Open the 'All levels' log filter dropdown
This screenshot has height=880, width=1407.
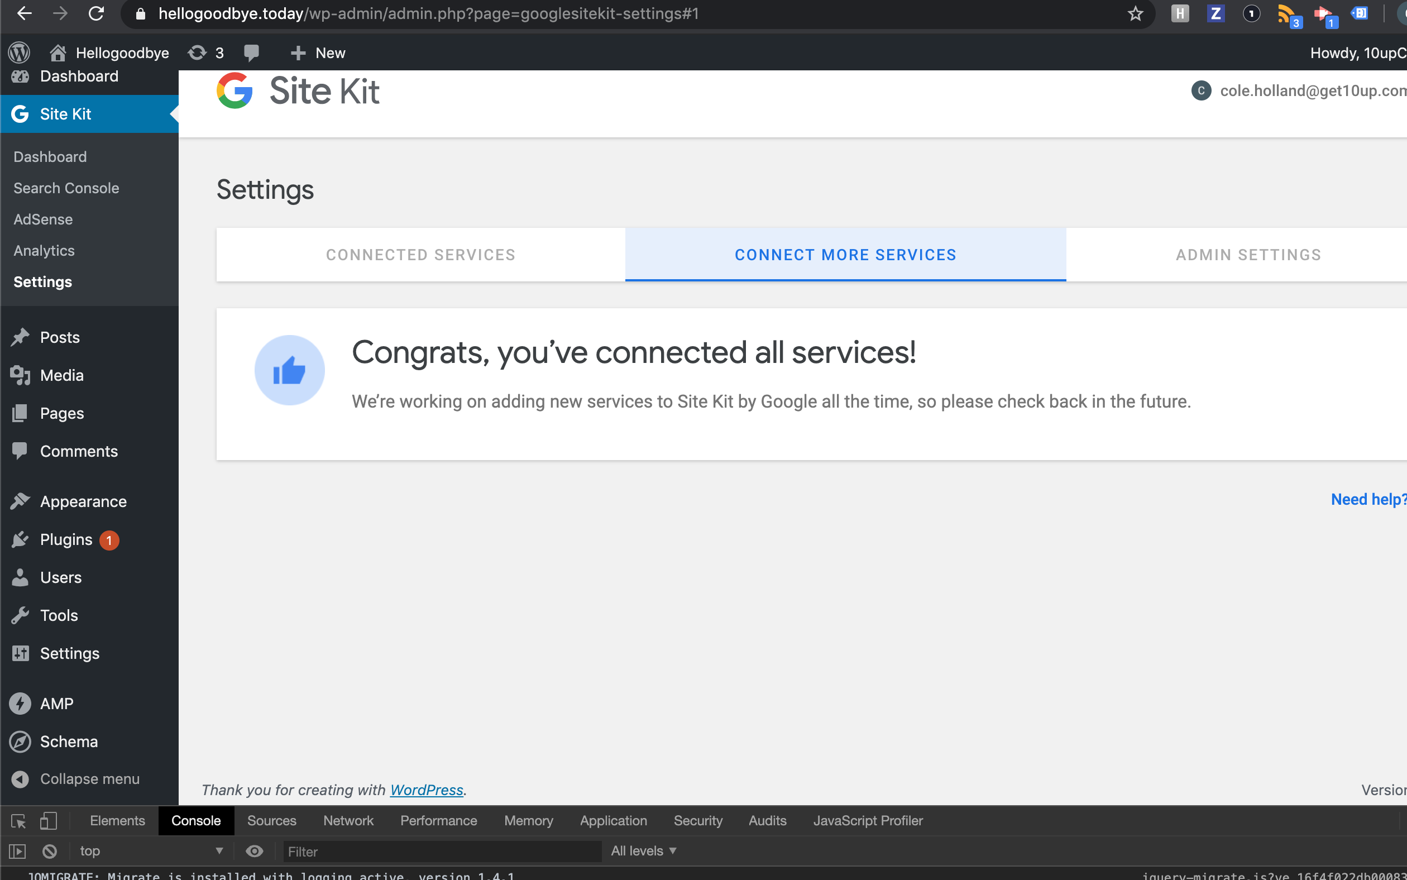[x=643, y=850]
